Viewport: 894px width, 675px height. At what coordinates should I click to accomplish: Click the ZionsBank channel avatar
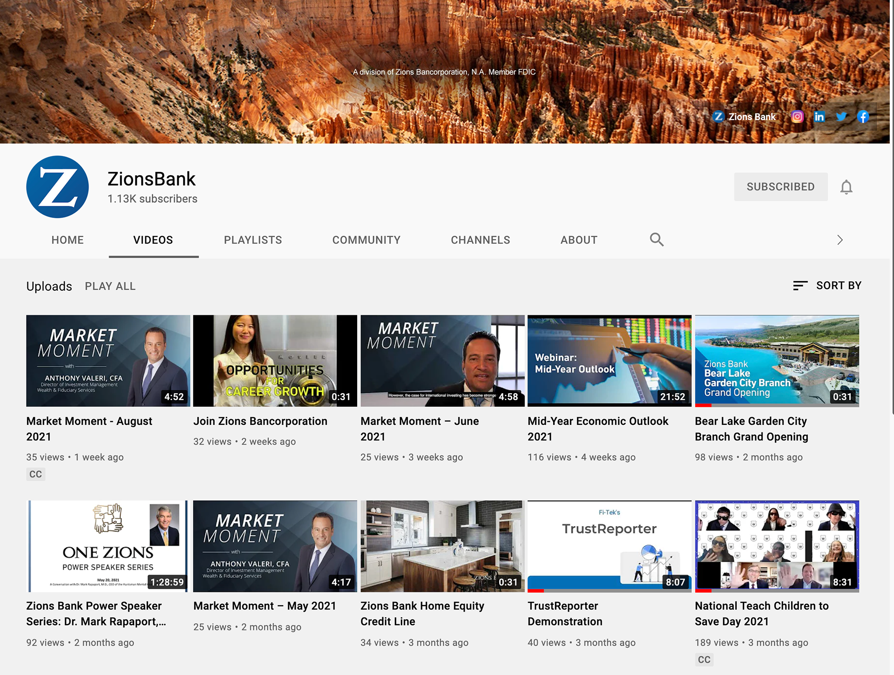point(57,187)
